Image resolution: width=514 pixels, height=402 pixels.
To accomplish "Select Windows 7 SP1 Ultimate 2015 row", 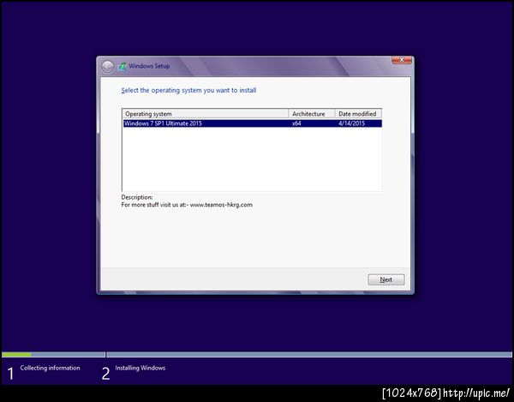I will point(252,123).
